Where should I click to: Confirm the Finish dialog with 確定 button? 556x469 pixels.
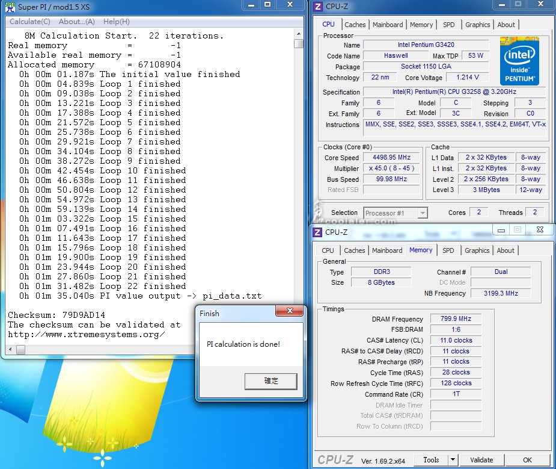coord(271,381)
